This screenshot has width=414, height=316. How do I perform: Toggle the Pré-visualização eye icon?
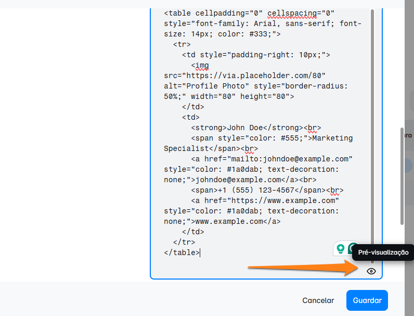(371, 271)
